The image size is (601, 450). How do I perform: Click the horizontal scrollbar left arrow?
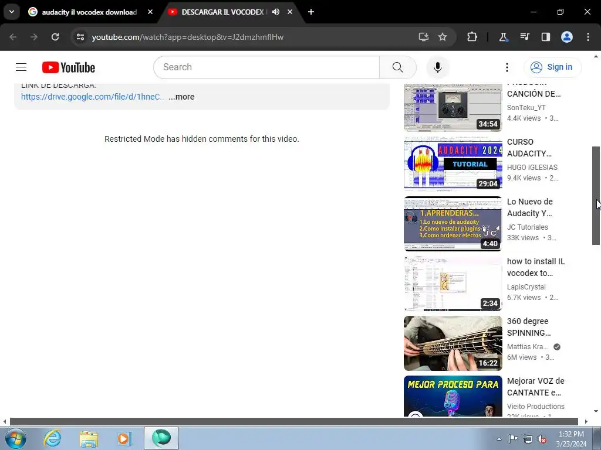point(5,421)
